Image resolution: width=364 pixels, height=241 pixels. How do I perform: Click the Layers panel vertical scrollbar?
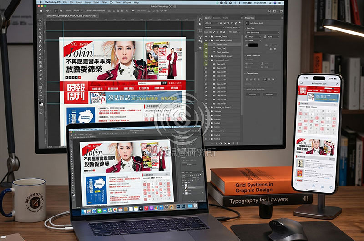click(242, 75)
